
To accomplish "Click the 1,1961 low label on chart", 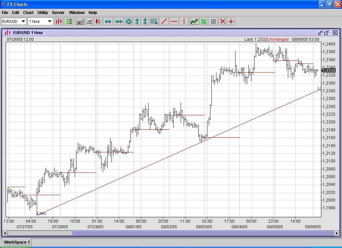I will 41,214.
